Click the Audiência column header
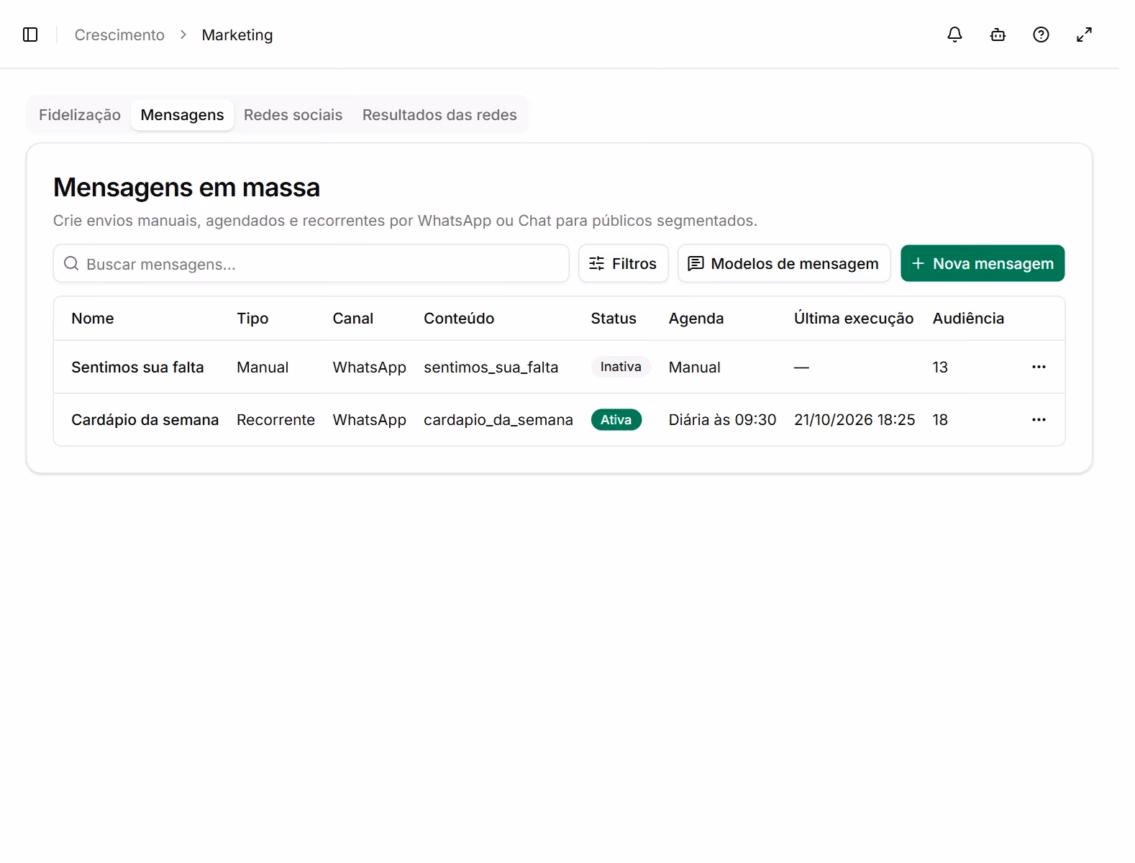This screenshot has width=1135, height=863. pos(968,319)
